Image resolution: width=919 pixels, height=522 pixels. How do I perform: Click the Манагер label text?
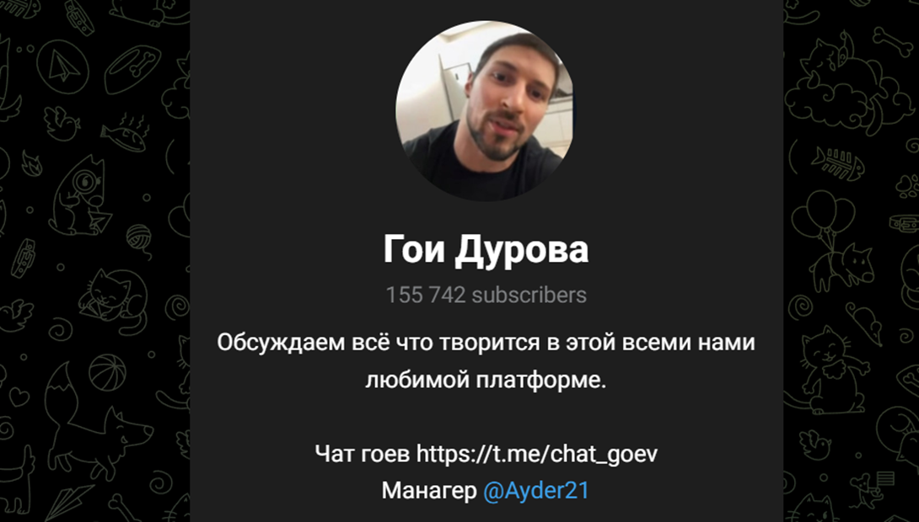[x=429, y=490]
